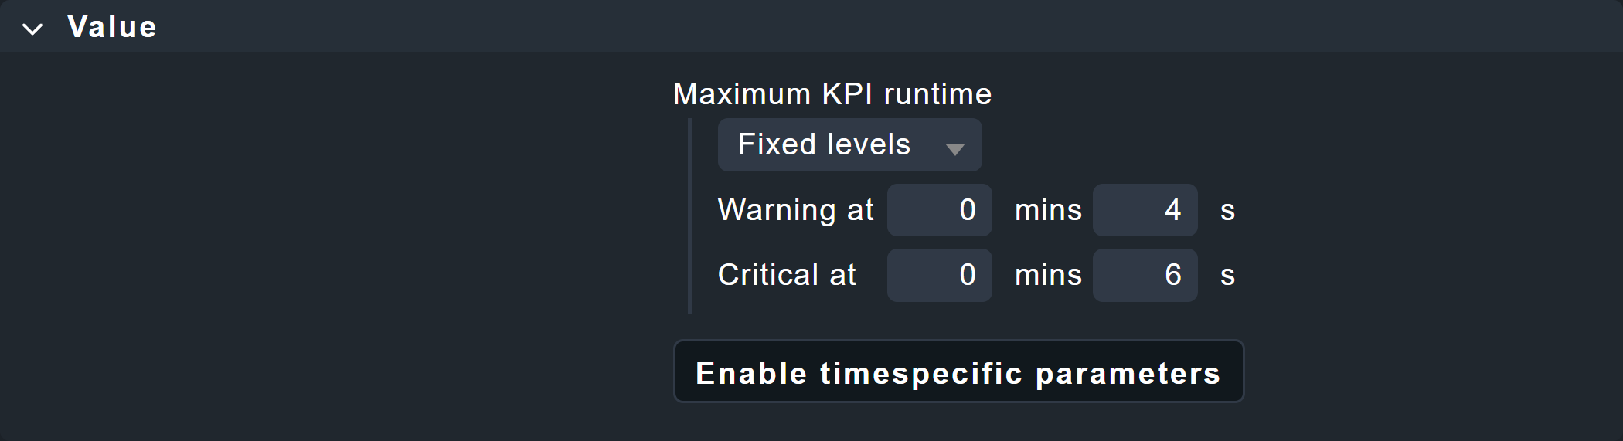1623x441 pixels.
Task: Click the Critical at label
Action: [787, 275]
